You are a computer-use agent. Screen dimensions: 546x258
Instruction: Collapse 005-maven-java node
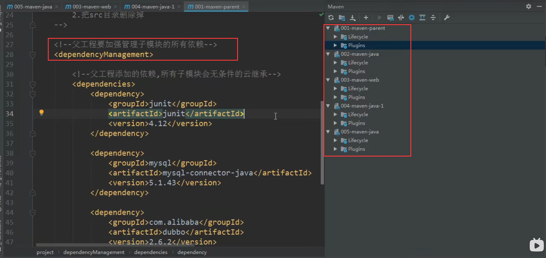tap(328, 132)
